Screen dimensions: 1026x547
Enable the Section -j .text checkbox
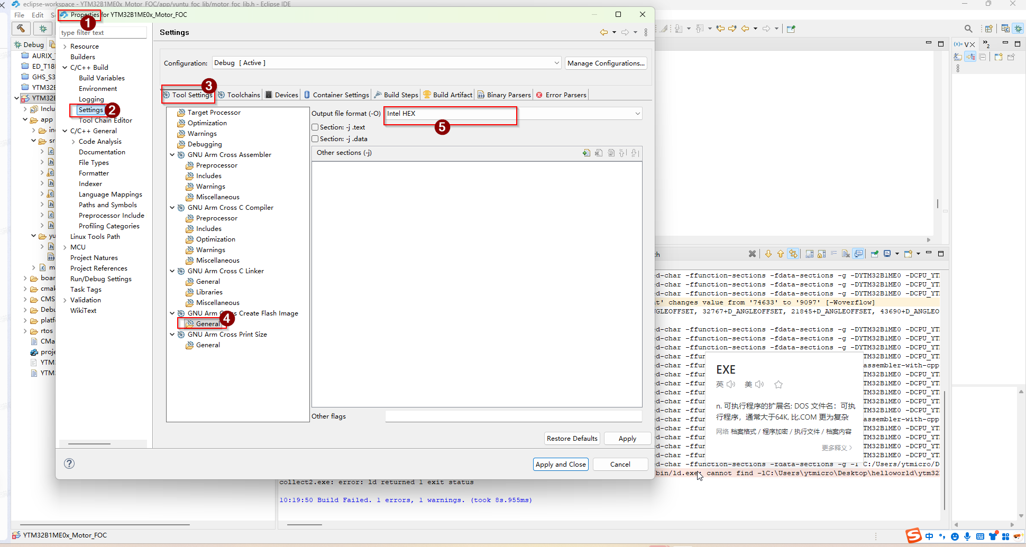coord(315,127)
